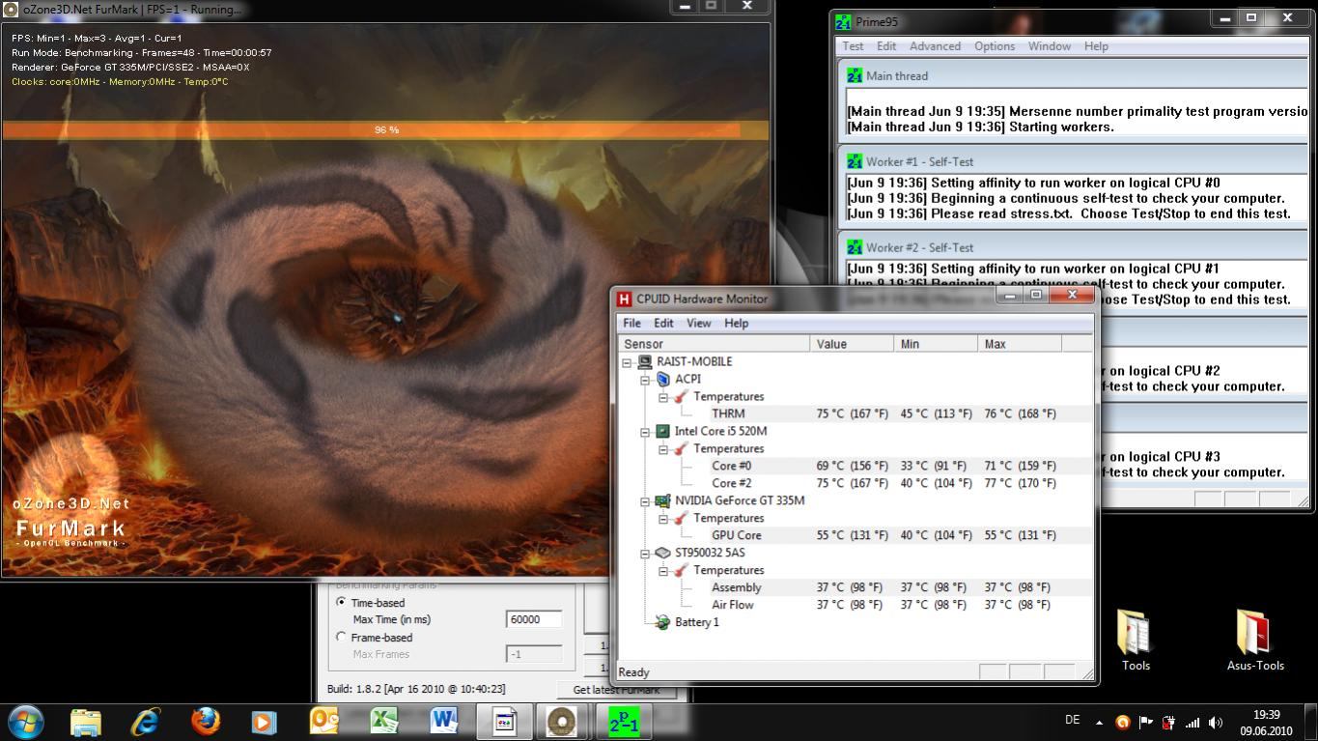Viewport: 1318px width, 741px height.
Task: Open Excel from the taskbar
Action: 384,722
